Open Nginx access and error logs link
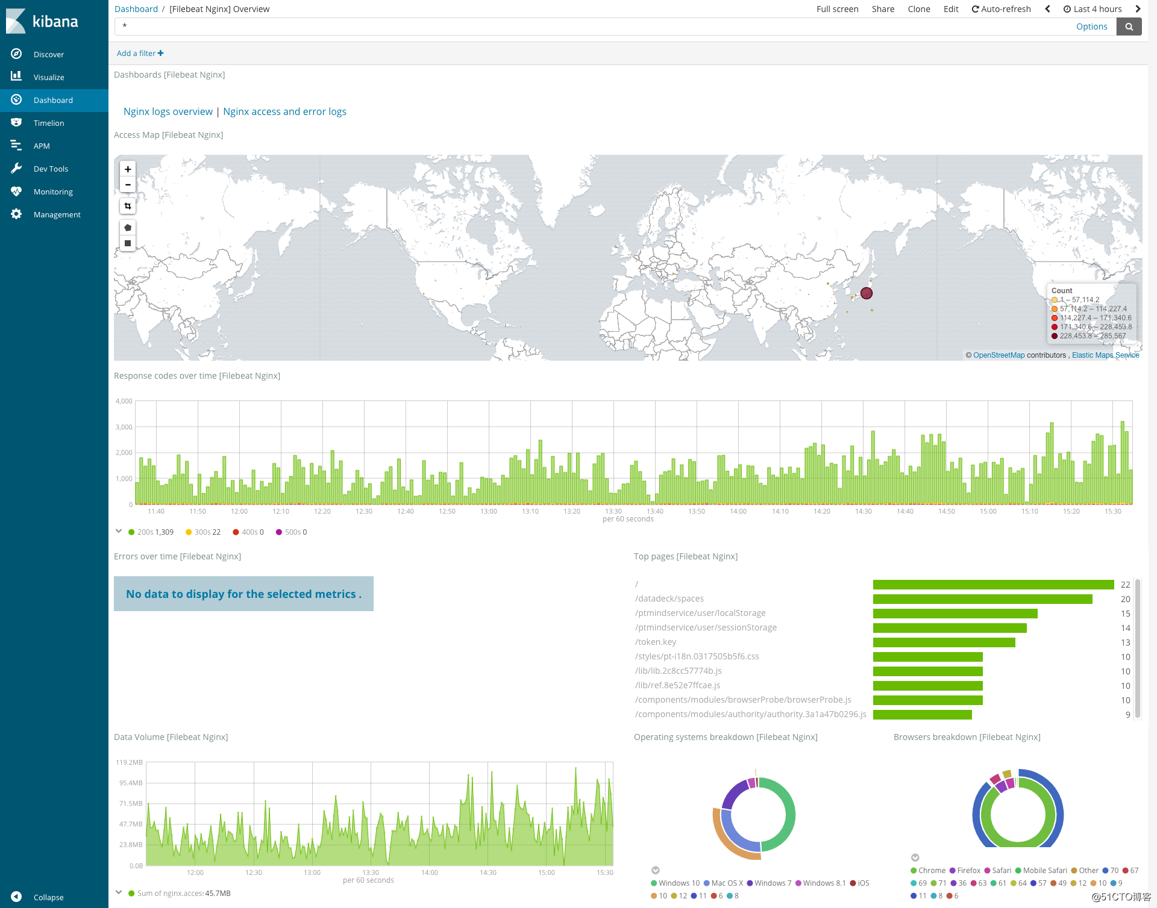The height and width of the screenshot is (908, 1157). pyautogui.click(x=284, y=111)
